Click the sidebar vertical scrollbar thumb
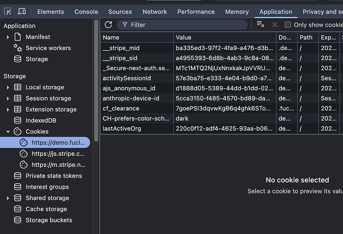The width and height of the screenshot is (343, 234). pyautogui.click(x=96, y=80)
